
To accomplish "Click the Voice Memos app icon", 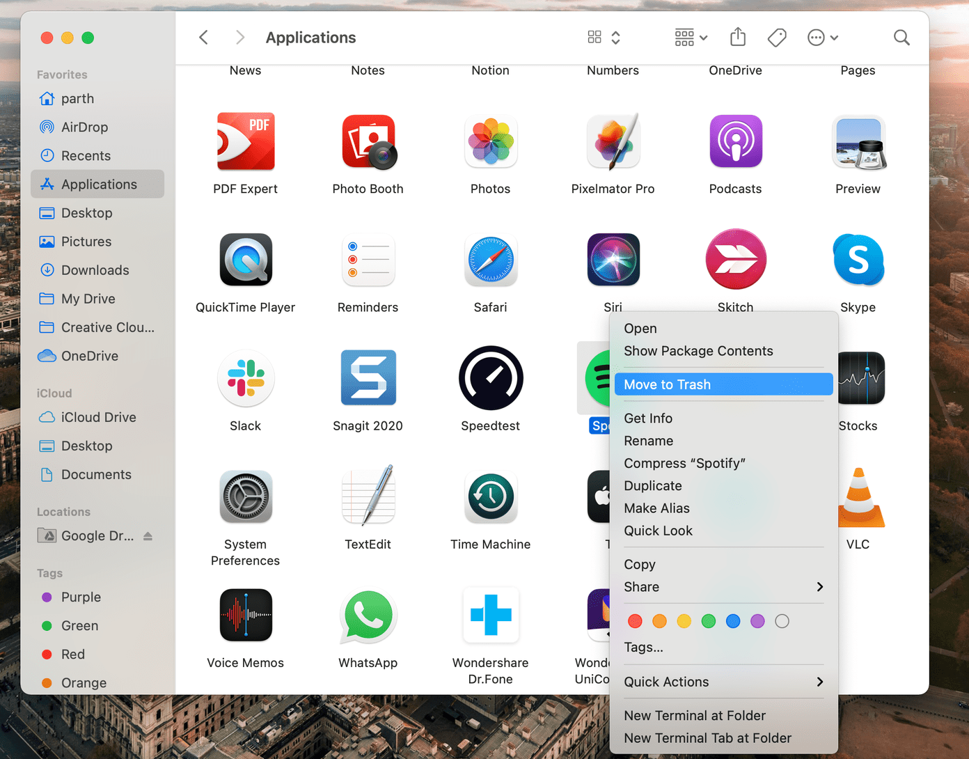I will pyautogui.click(x=246, y=615).
